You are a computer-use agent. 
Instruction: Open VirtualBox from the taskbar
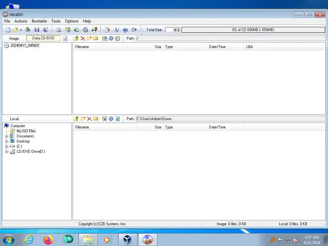pyautogui.click(x=127, y=240)
